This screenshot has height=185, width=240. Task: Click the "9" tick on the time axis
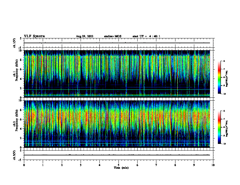[x=194, y=165]
